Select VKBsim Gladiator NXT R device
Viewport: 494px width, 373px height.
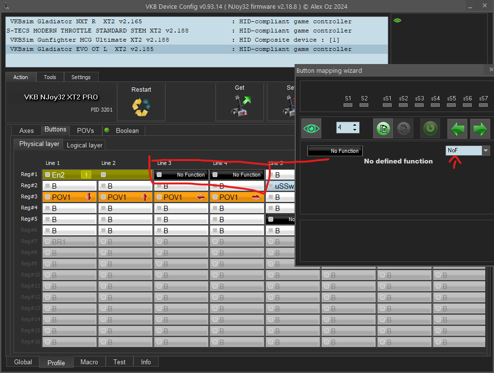tap(197, 21)
